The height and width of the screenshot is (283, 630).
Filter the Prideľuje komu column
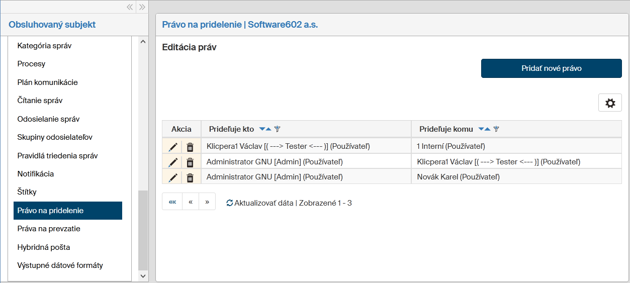click(496, 129)
